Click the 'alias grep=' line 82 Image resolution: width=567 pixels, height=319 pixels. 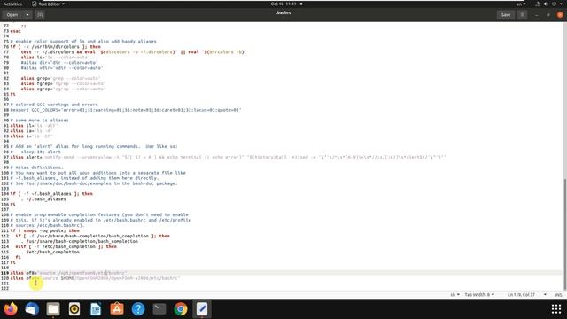click(61, 79)
